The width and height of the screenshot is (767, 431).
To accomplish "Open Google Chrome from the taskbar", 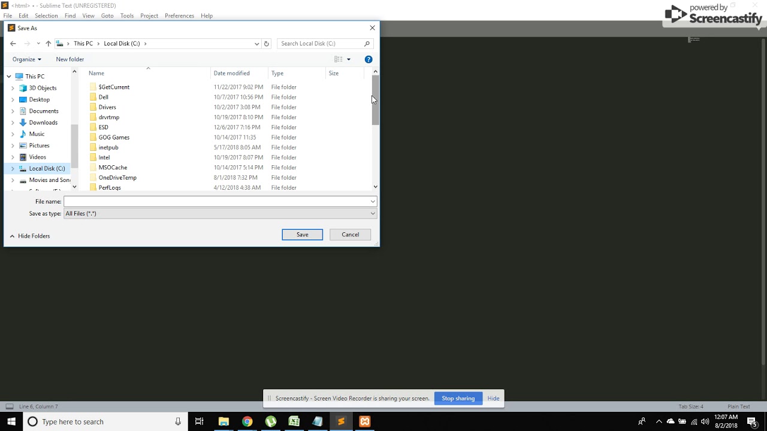I will pos(247,421).
